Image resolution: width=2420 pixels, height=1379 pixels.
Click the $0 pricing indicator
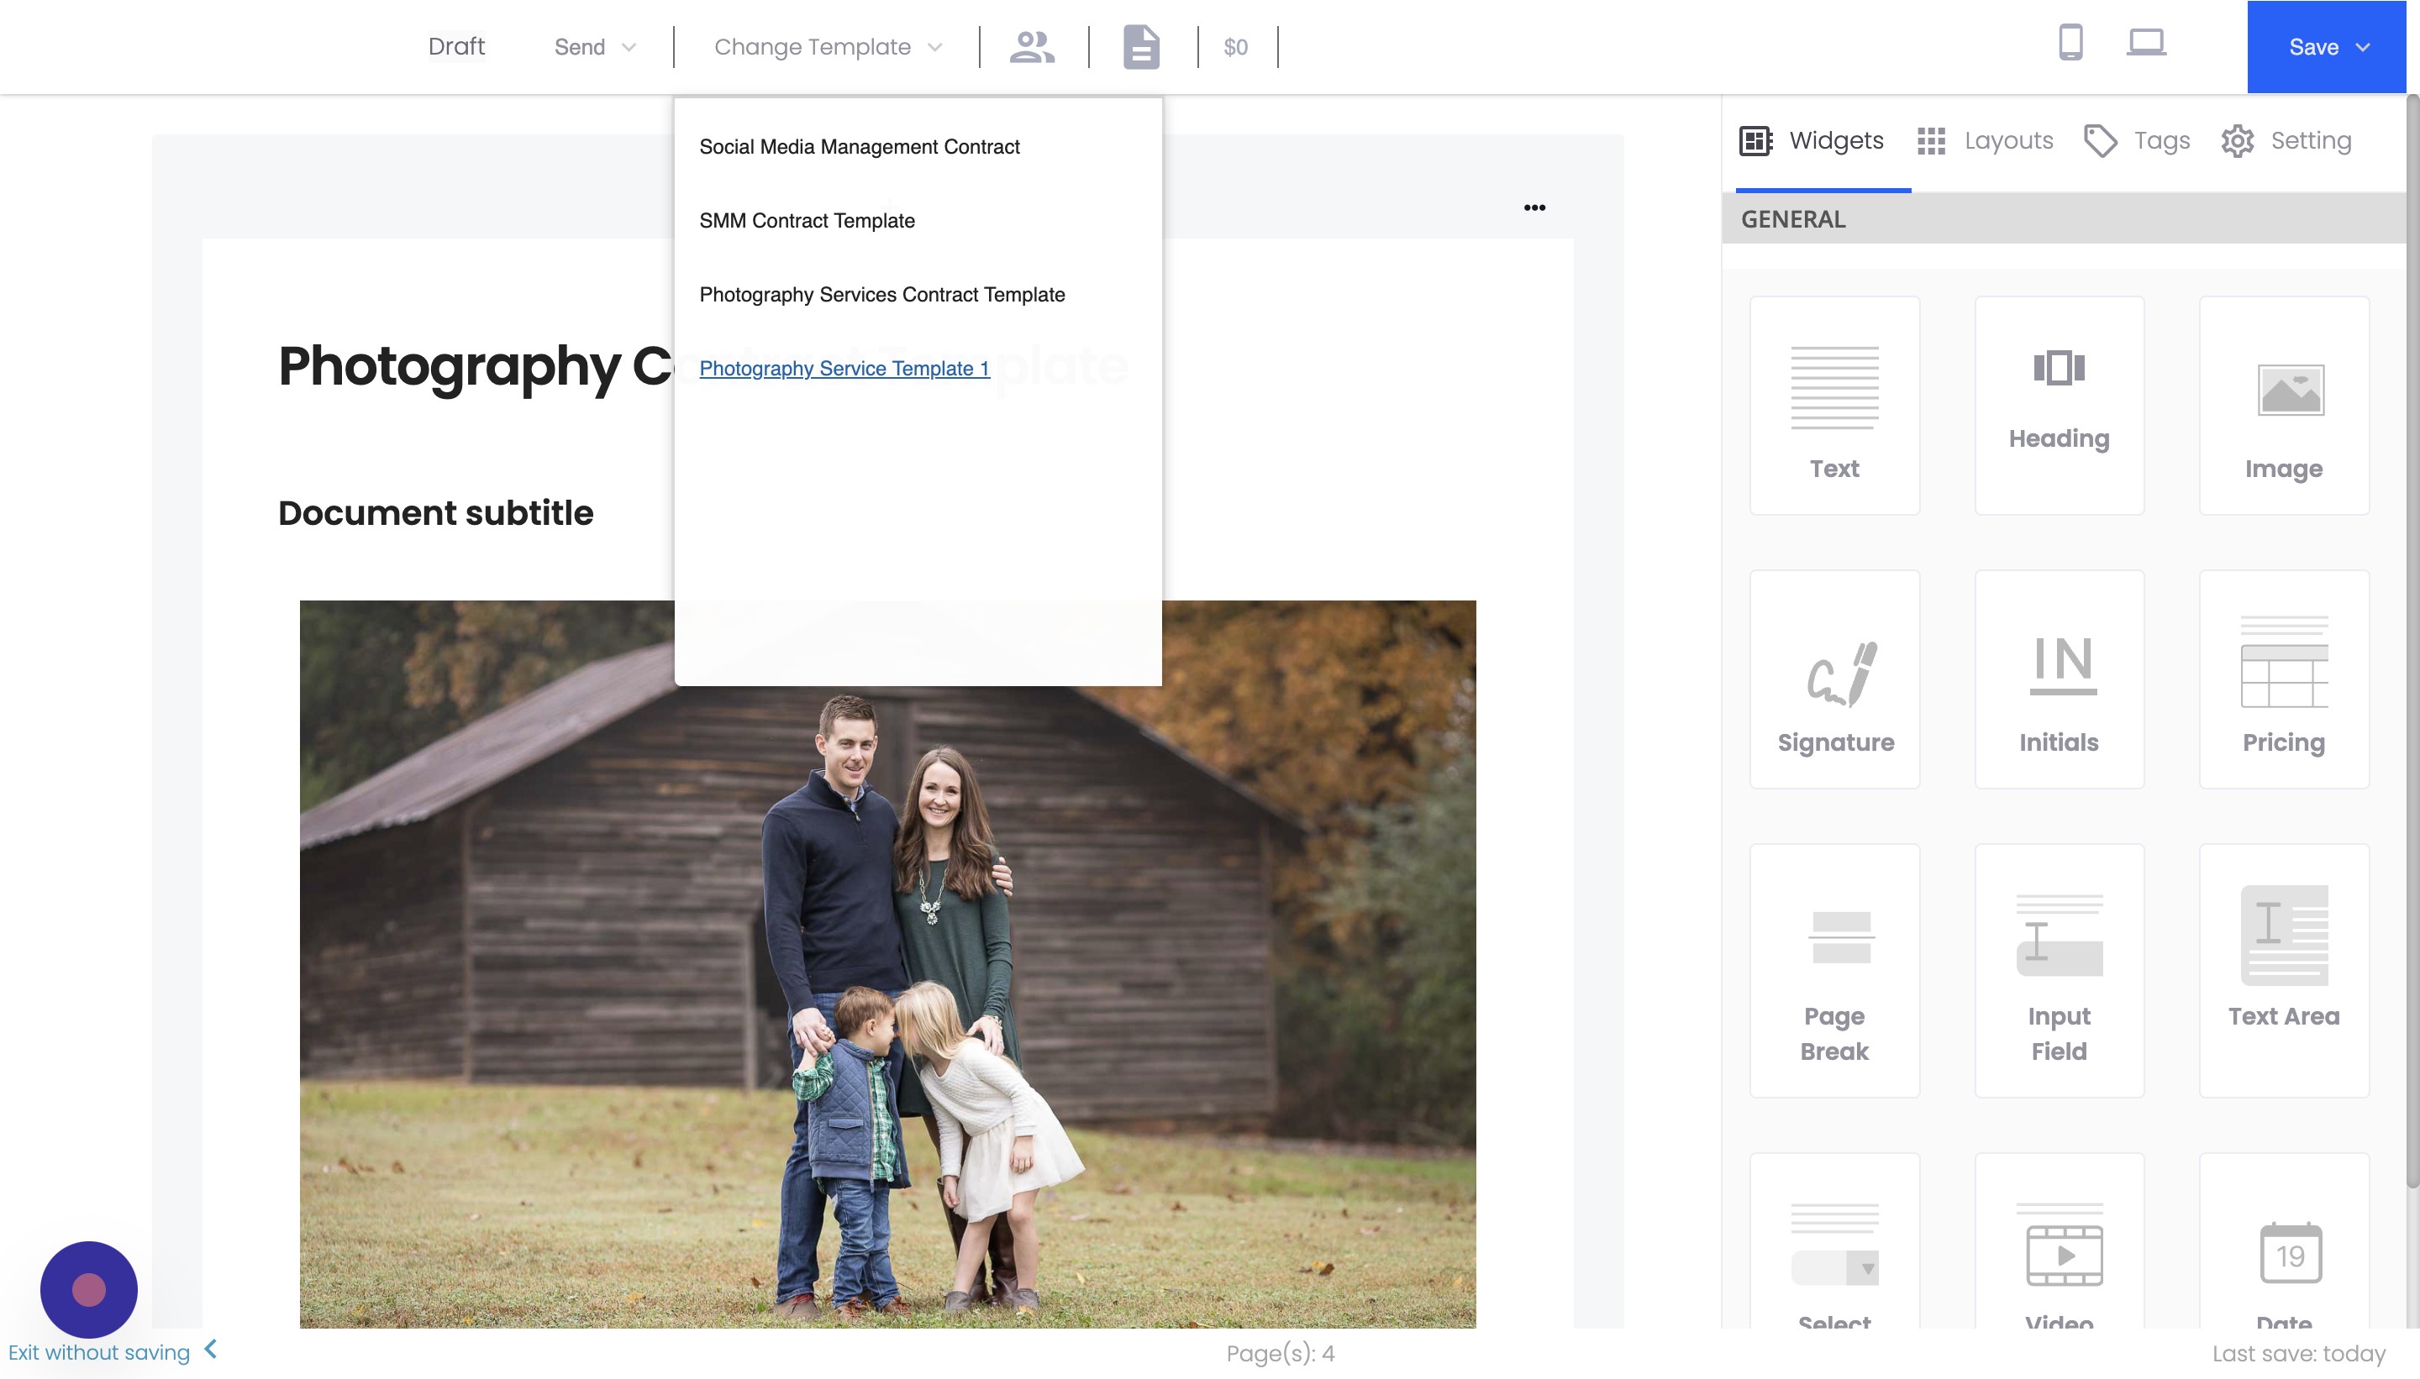1234,46
